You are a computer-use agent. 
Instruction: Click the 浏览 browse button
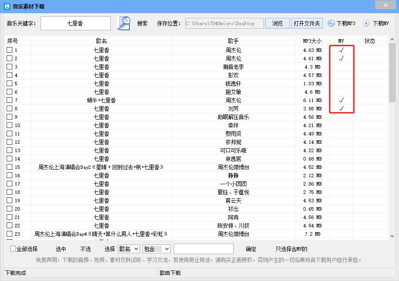277,23
